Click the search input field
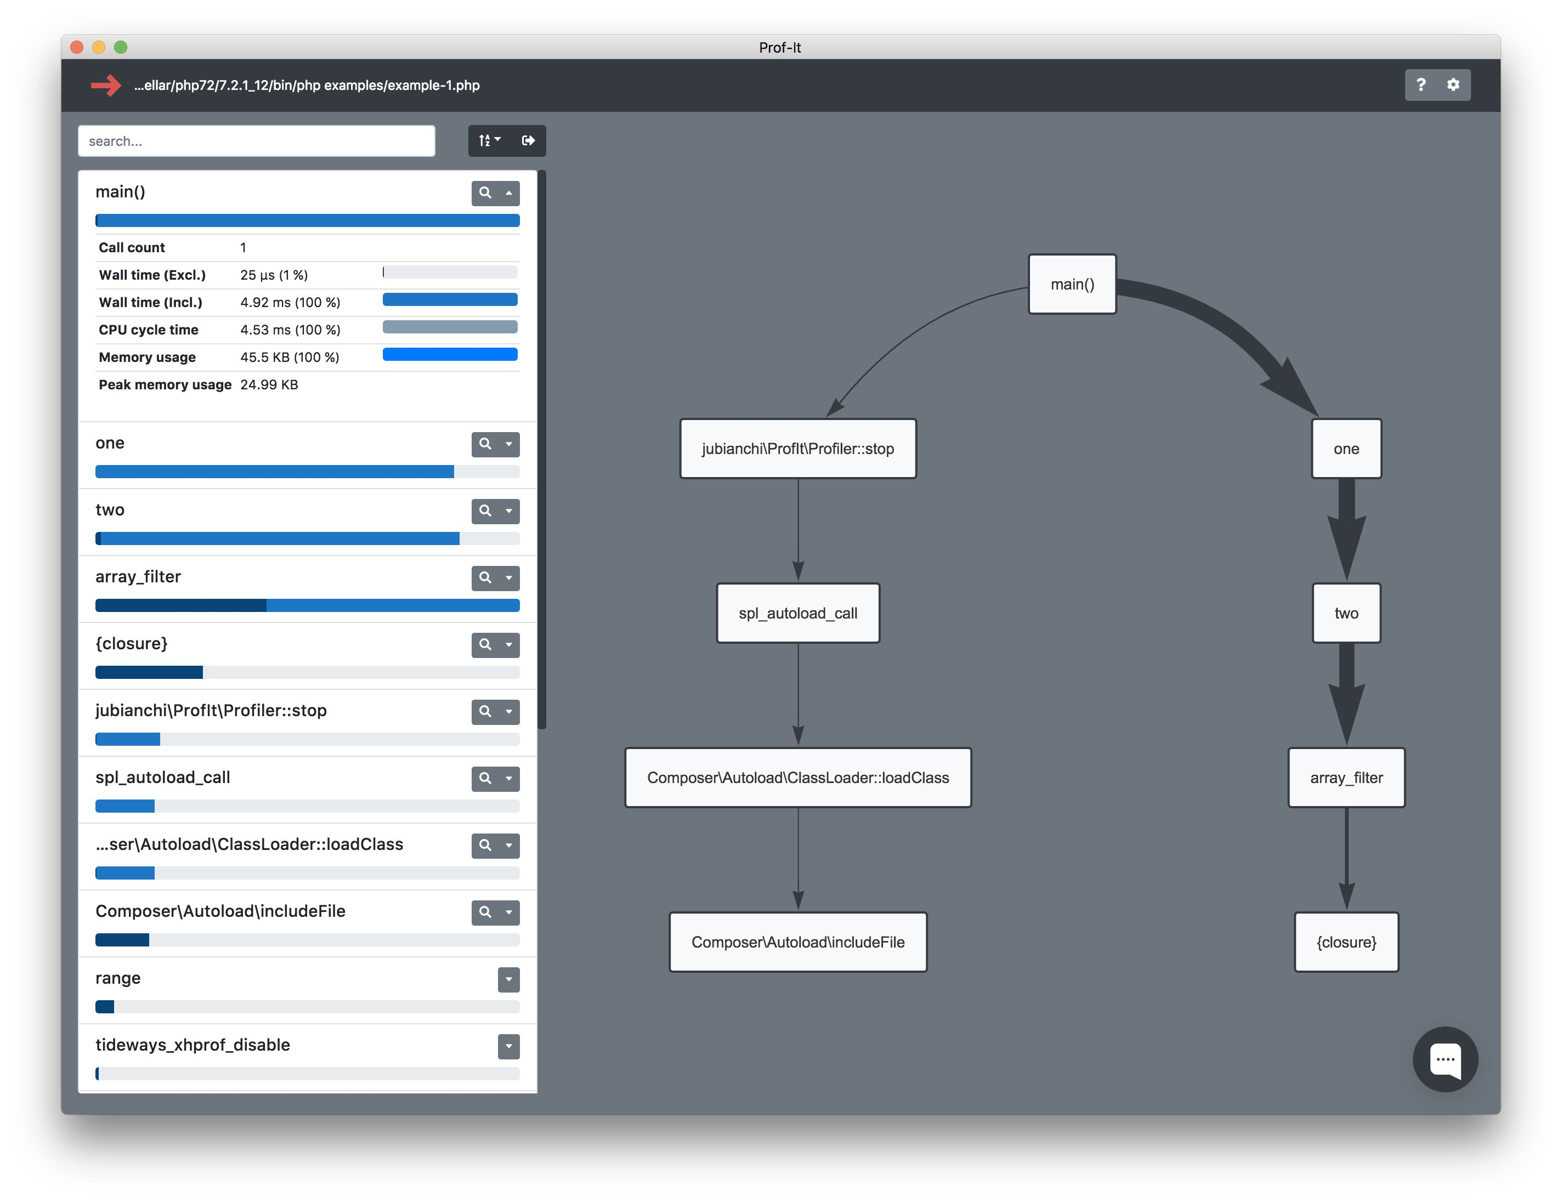Screen dimensions: 1562x1202 pyautogui.click(x=256, y=141)
